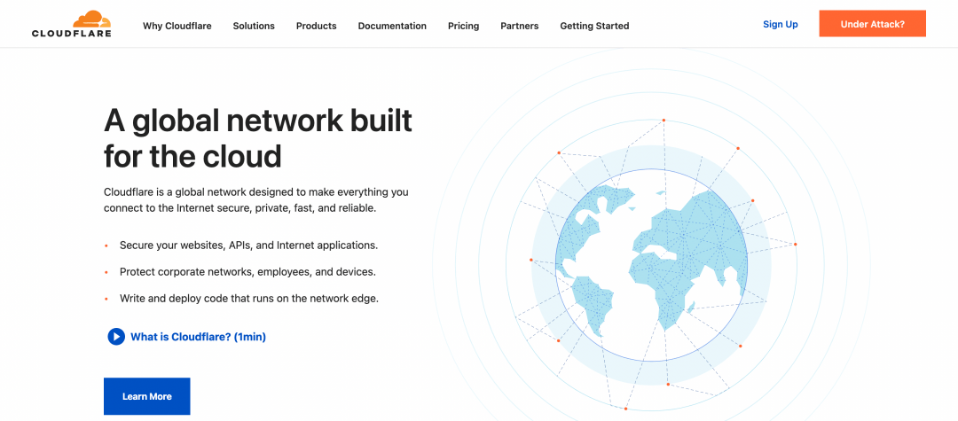Open the Solutions menu
This screenshot has height=421, width=958.
[x=254, y=26]
